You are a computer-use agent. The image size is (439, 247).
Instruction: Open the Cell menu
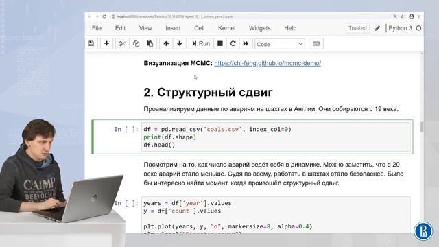coord(200,28)
